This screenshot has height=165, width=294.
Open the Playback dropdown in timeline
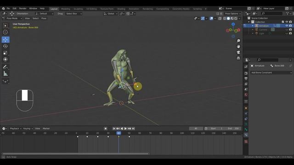[x=16, y=128]
